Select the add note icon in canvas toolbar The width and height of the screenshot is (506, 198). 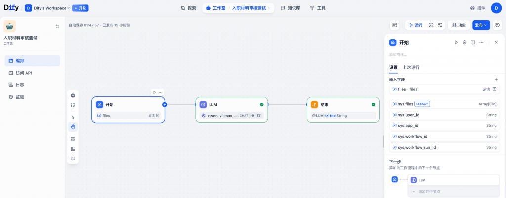click(x=73, y=105)
